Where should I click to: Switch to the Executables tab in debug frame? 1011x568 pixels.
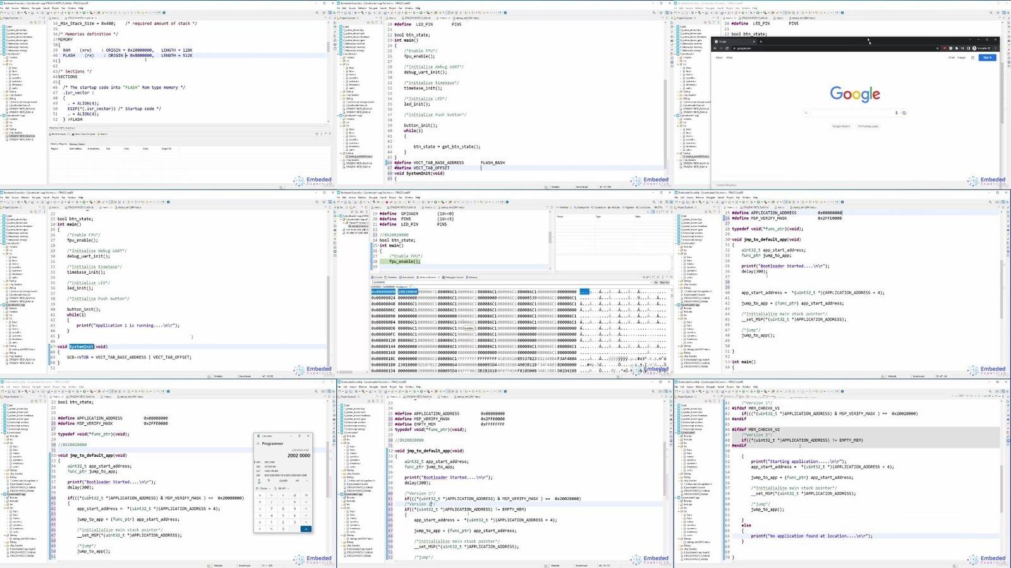pyautogui.click(x=406, y=277)
